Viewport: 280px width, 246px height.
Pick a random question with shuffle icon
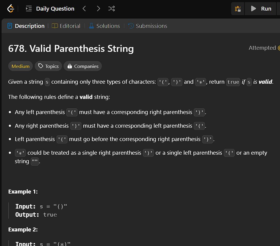tap(112, 9)
